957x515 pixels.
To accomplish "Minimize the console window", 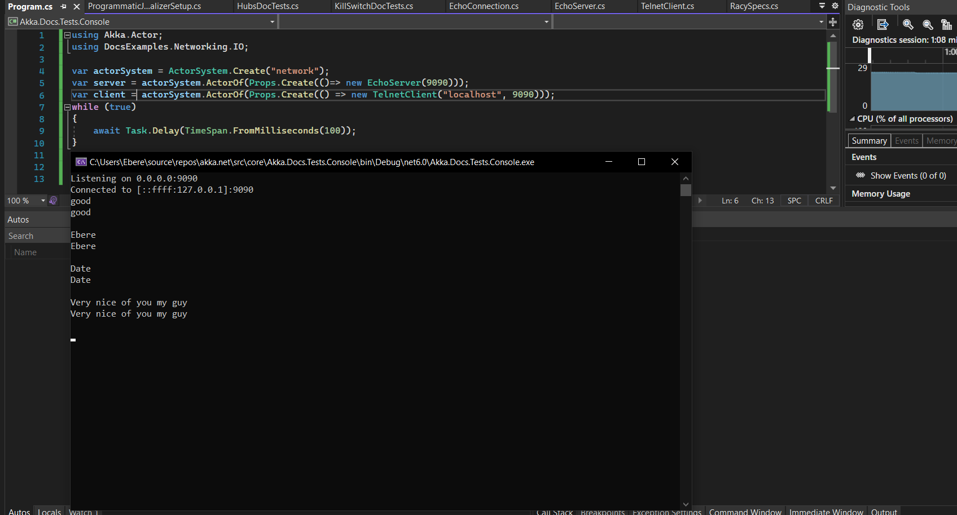I will click(x=608, y=162).
